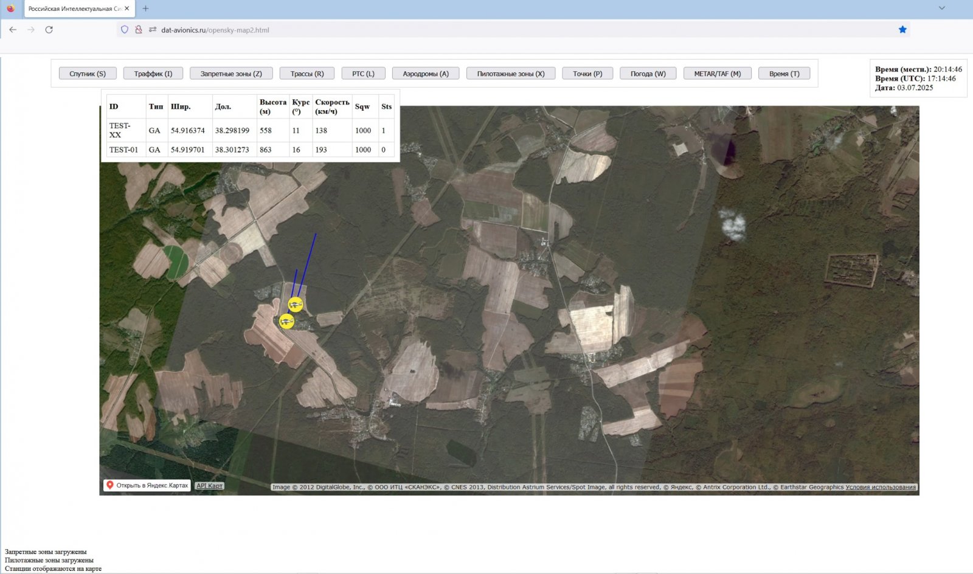Click the Время (UTC) clock readout

pyautogui.click(x=915, y=78)
